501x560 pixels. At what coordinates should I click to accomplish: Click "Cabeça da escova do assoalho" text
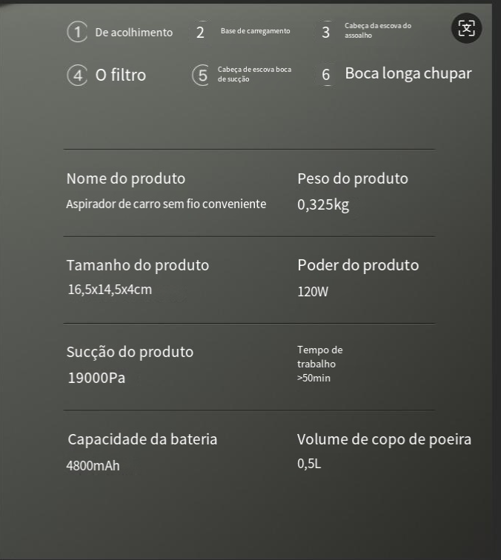coord(377,30)
